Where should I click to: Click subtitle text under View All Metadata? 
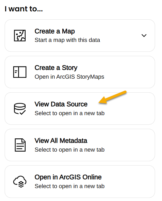tap(70, 150)
